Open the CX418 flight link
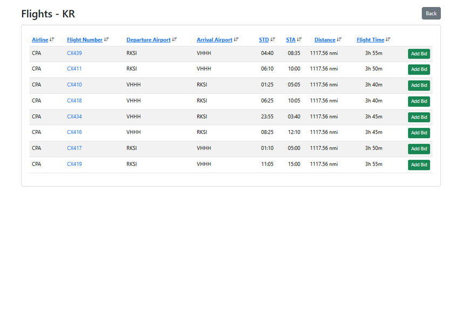Image resolution: width=462 pixels, height=334 pixels. tap(74, 100)
